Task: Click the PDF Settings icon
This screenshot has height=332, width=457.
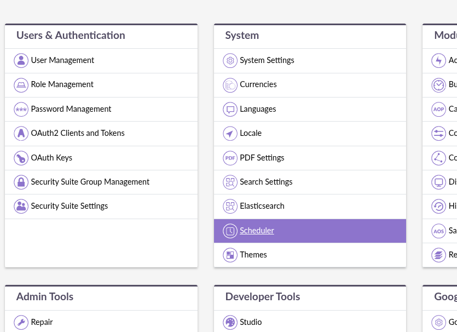Action: (230, 158)
